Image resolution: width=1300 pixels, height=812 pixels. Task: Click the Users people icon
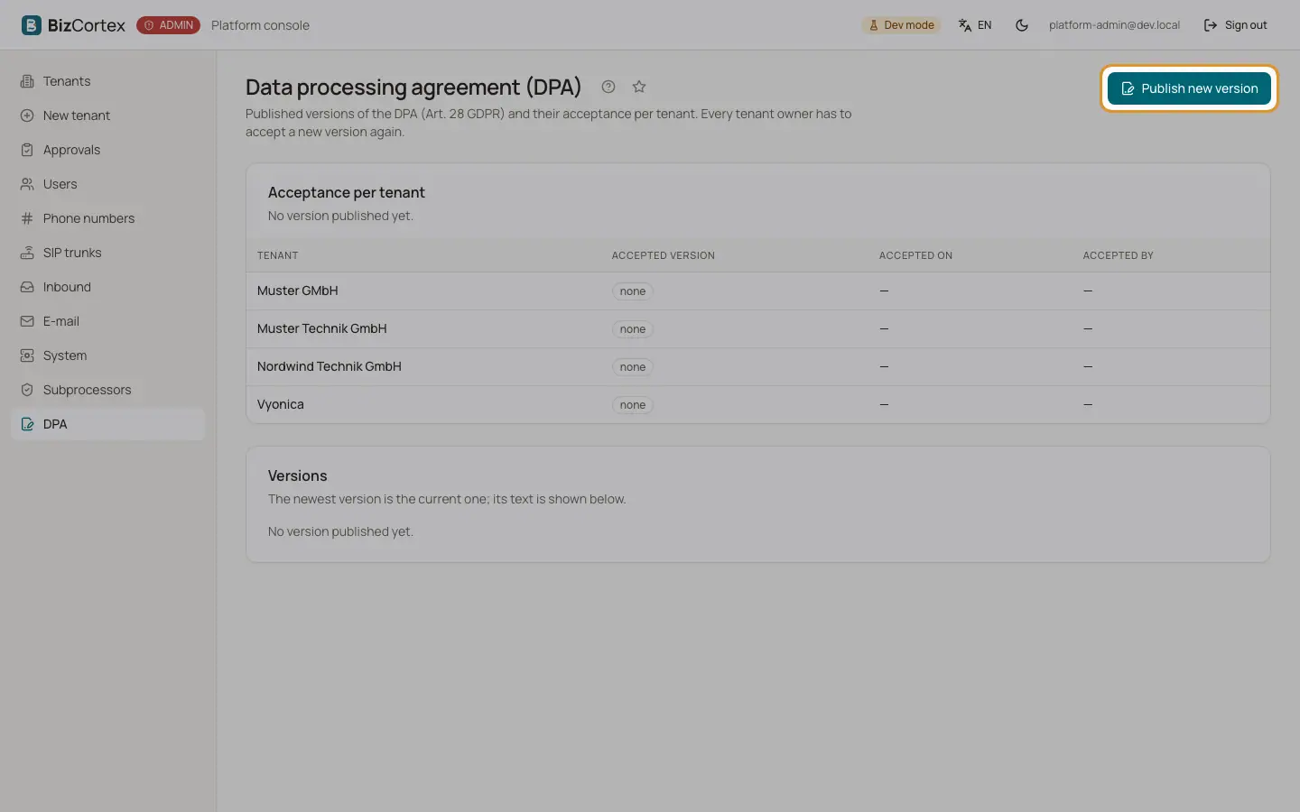point(27,184)
